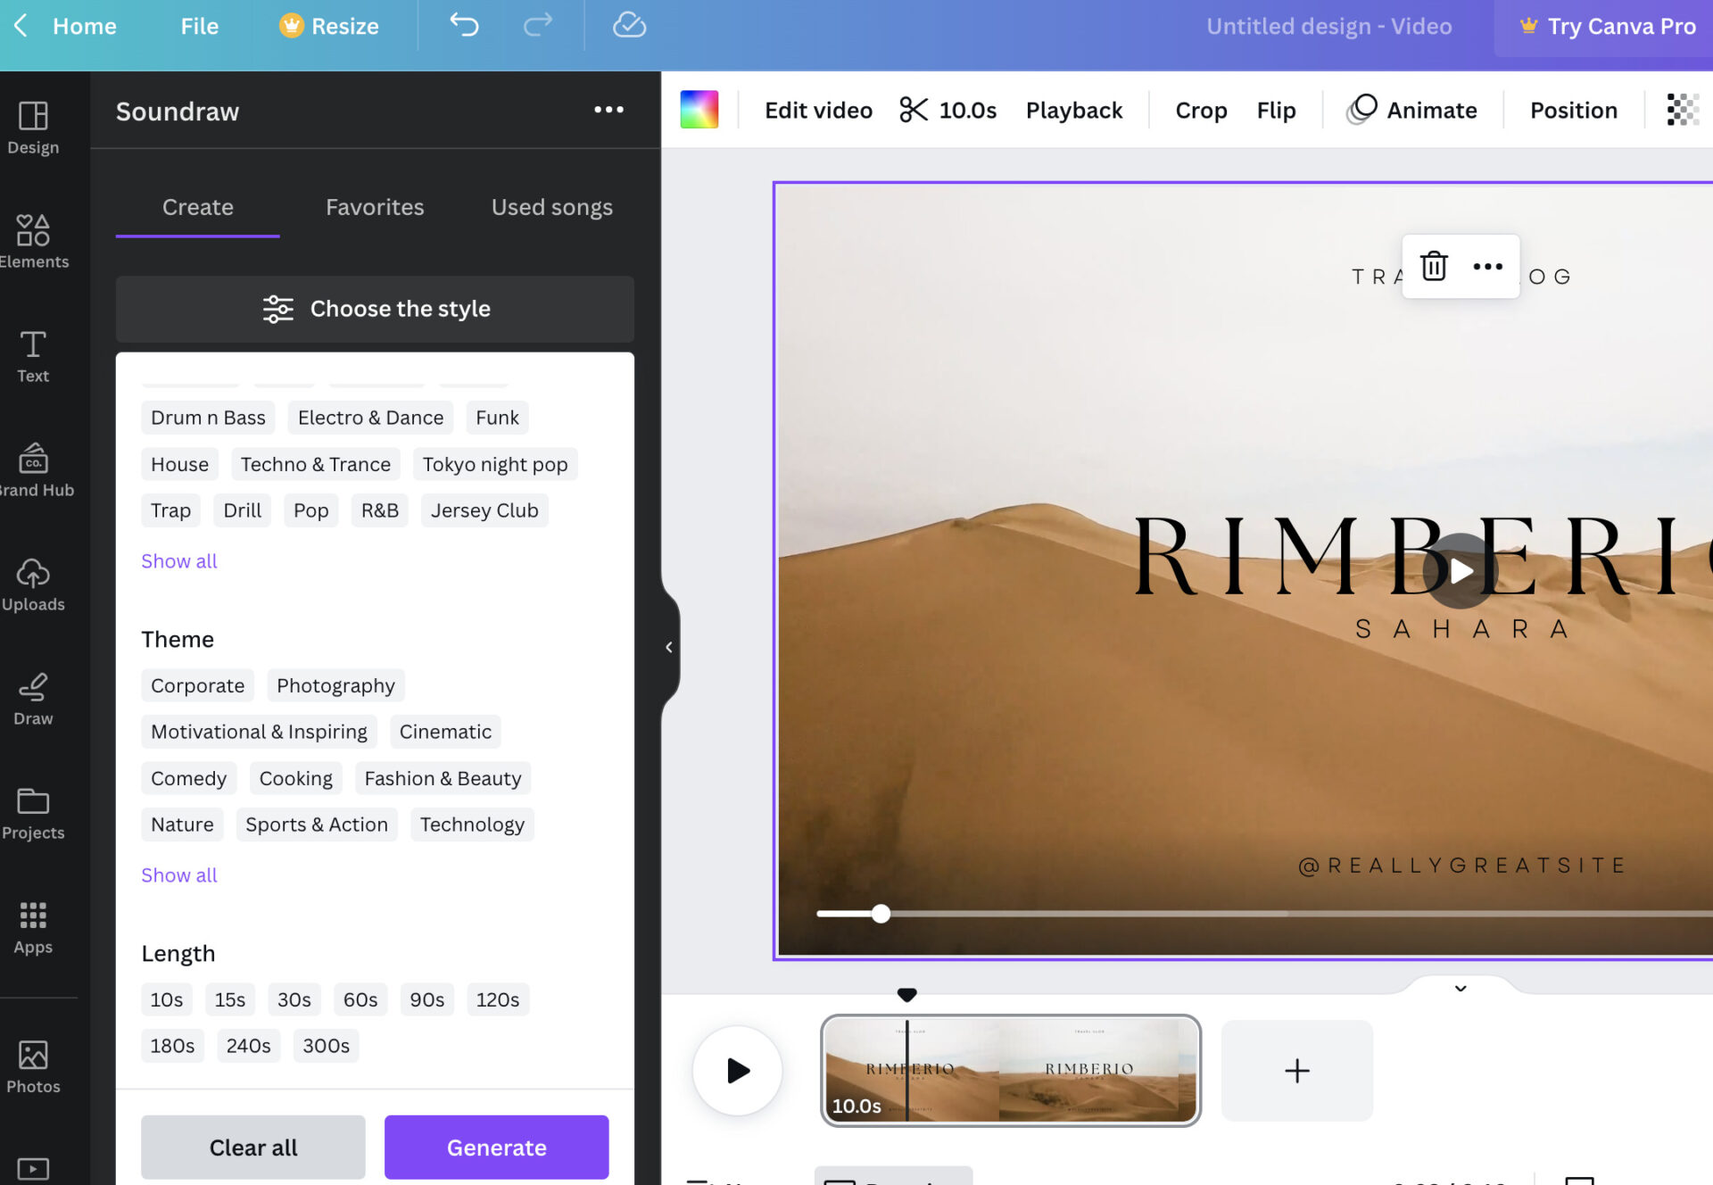Delete the selected element with trash icon

[x=1434, y=266]
